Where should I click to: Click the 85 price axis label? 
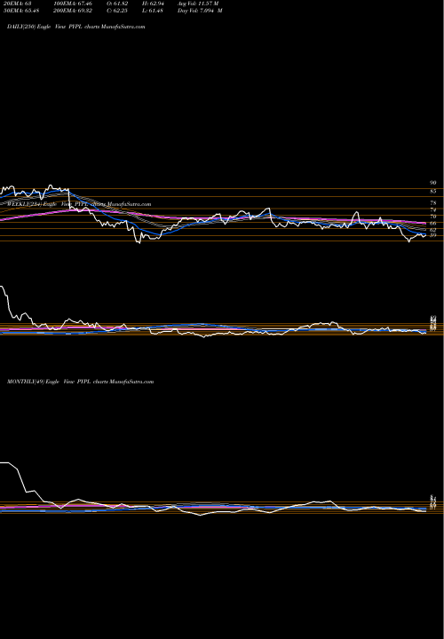pos(433,190)
